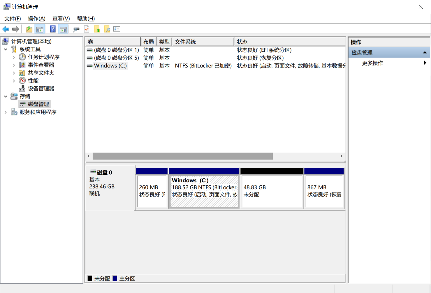Toggle the console tree visibility icon
Image resolution: width=431 pixels, height=293 pixels.
(x=40, y=29)
